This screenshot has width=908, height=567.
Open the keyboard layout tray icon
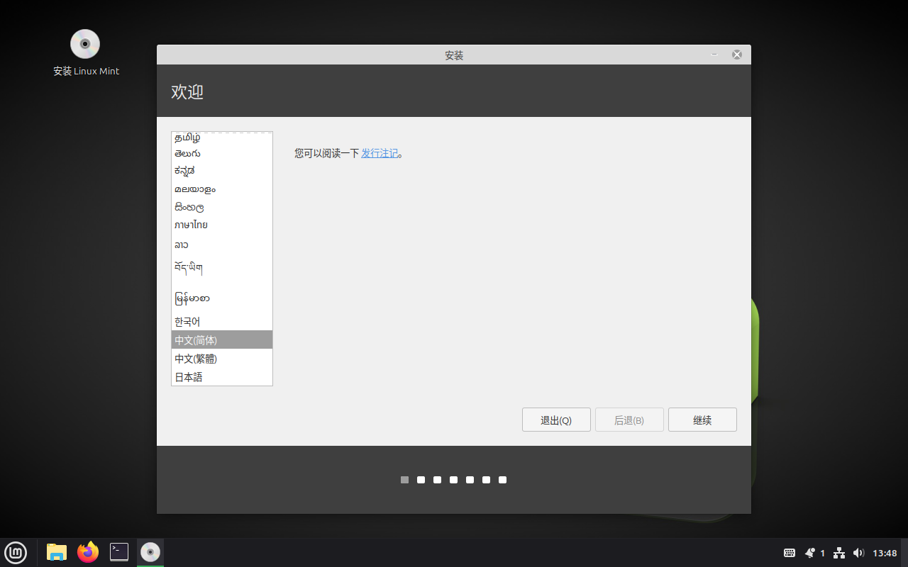click(789, 553)
